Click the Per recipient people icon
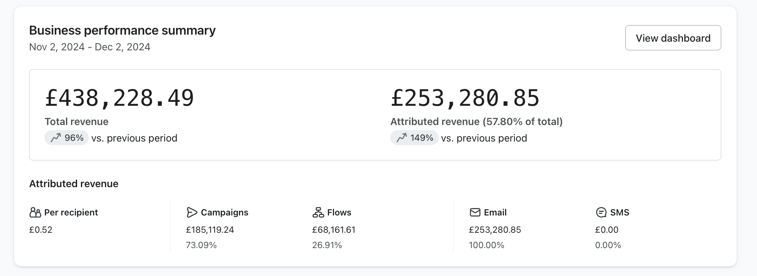 [x=35, y=213]
